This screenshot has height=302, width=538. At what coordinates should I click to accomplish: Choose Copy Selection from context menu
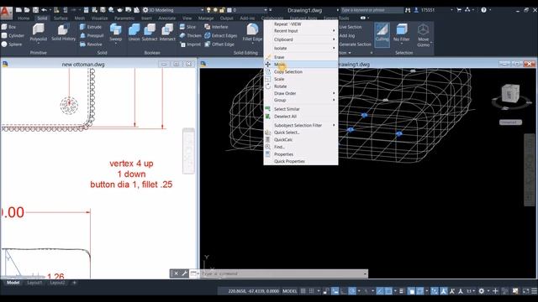[301, 72]
